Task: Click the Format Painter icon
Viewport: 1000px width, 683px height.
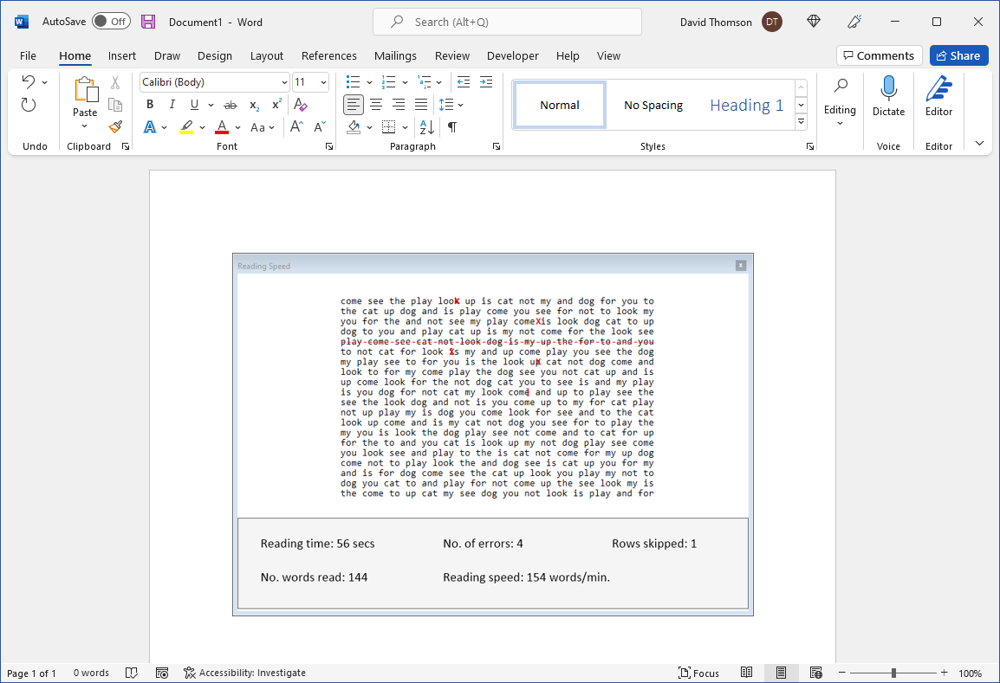Action: tap(115, 126)
